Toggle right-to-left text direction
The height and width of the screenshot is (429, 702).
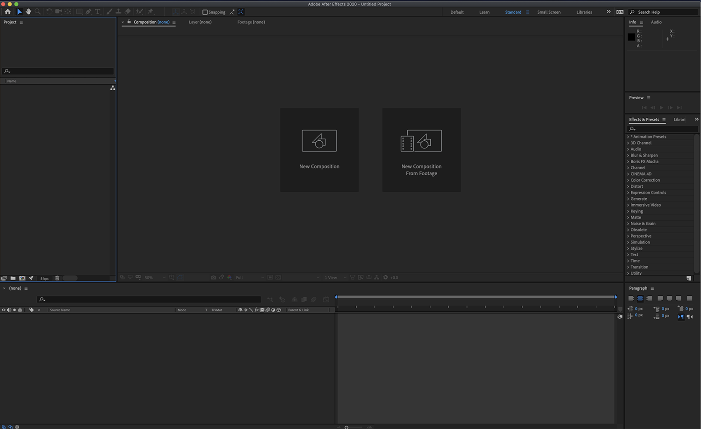coord(690,317)
